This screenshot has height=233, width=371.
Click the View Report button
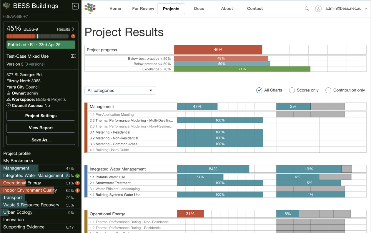point(41,128)
